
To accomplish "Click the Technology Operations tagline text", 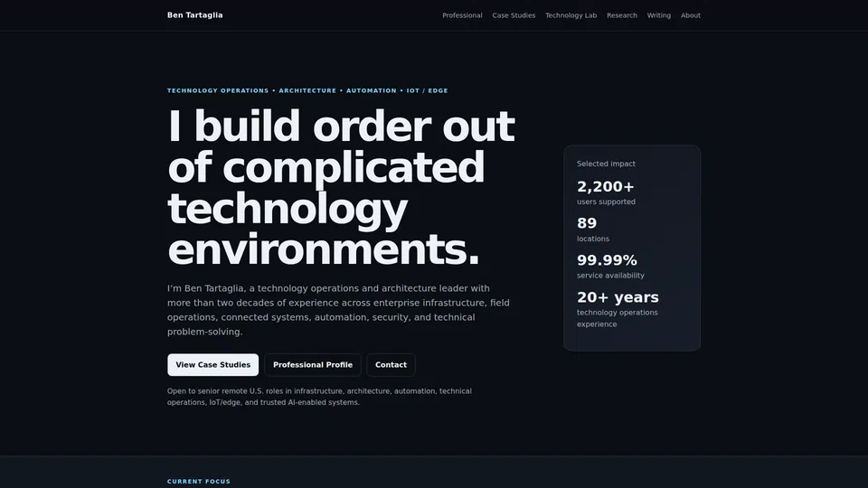I will (x=307, y=90).
